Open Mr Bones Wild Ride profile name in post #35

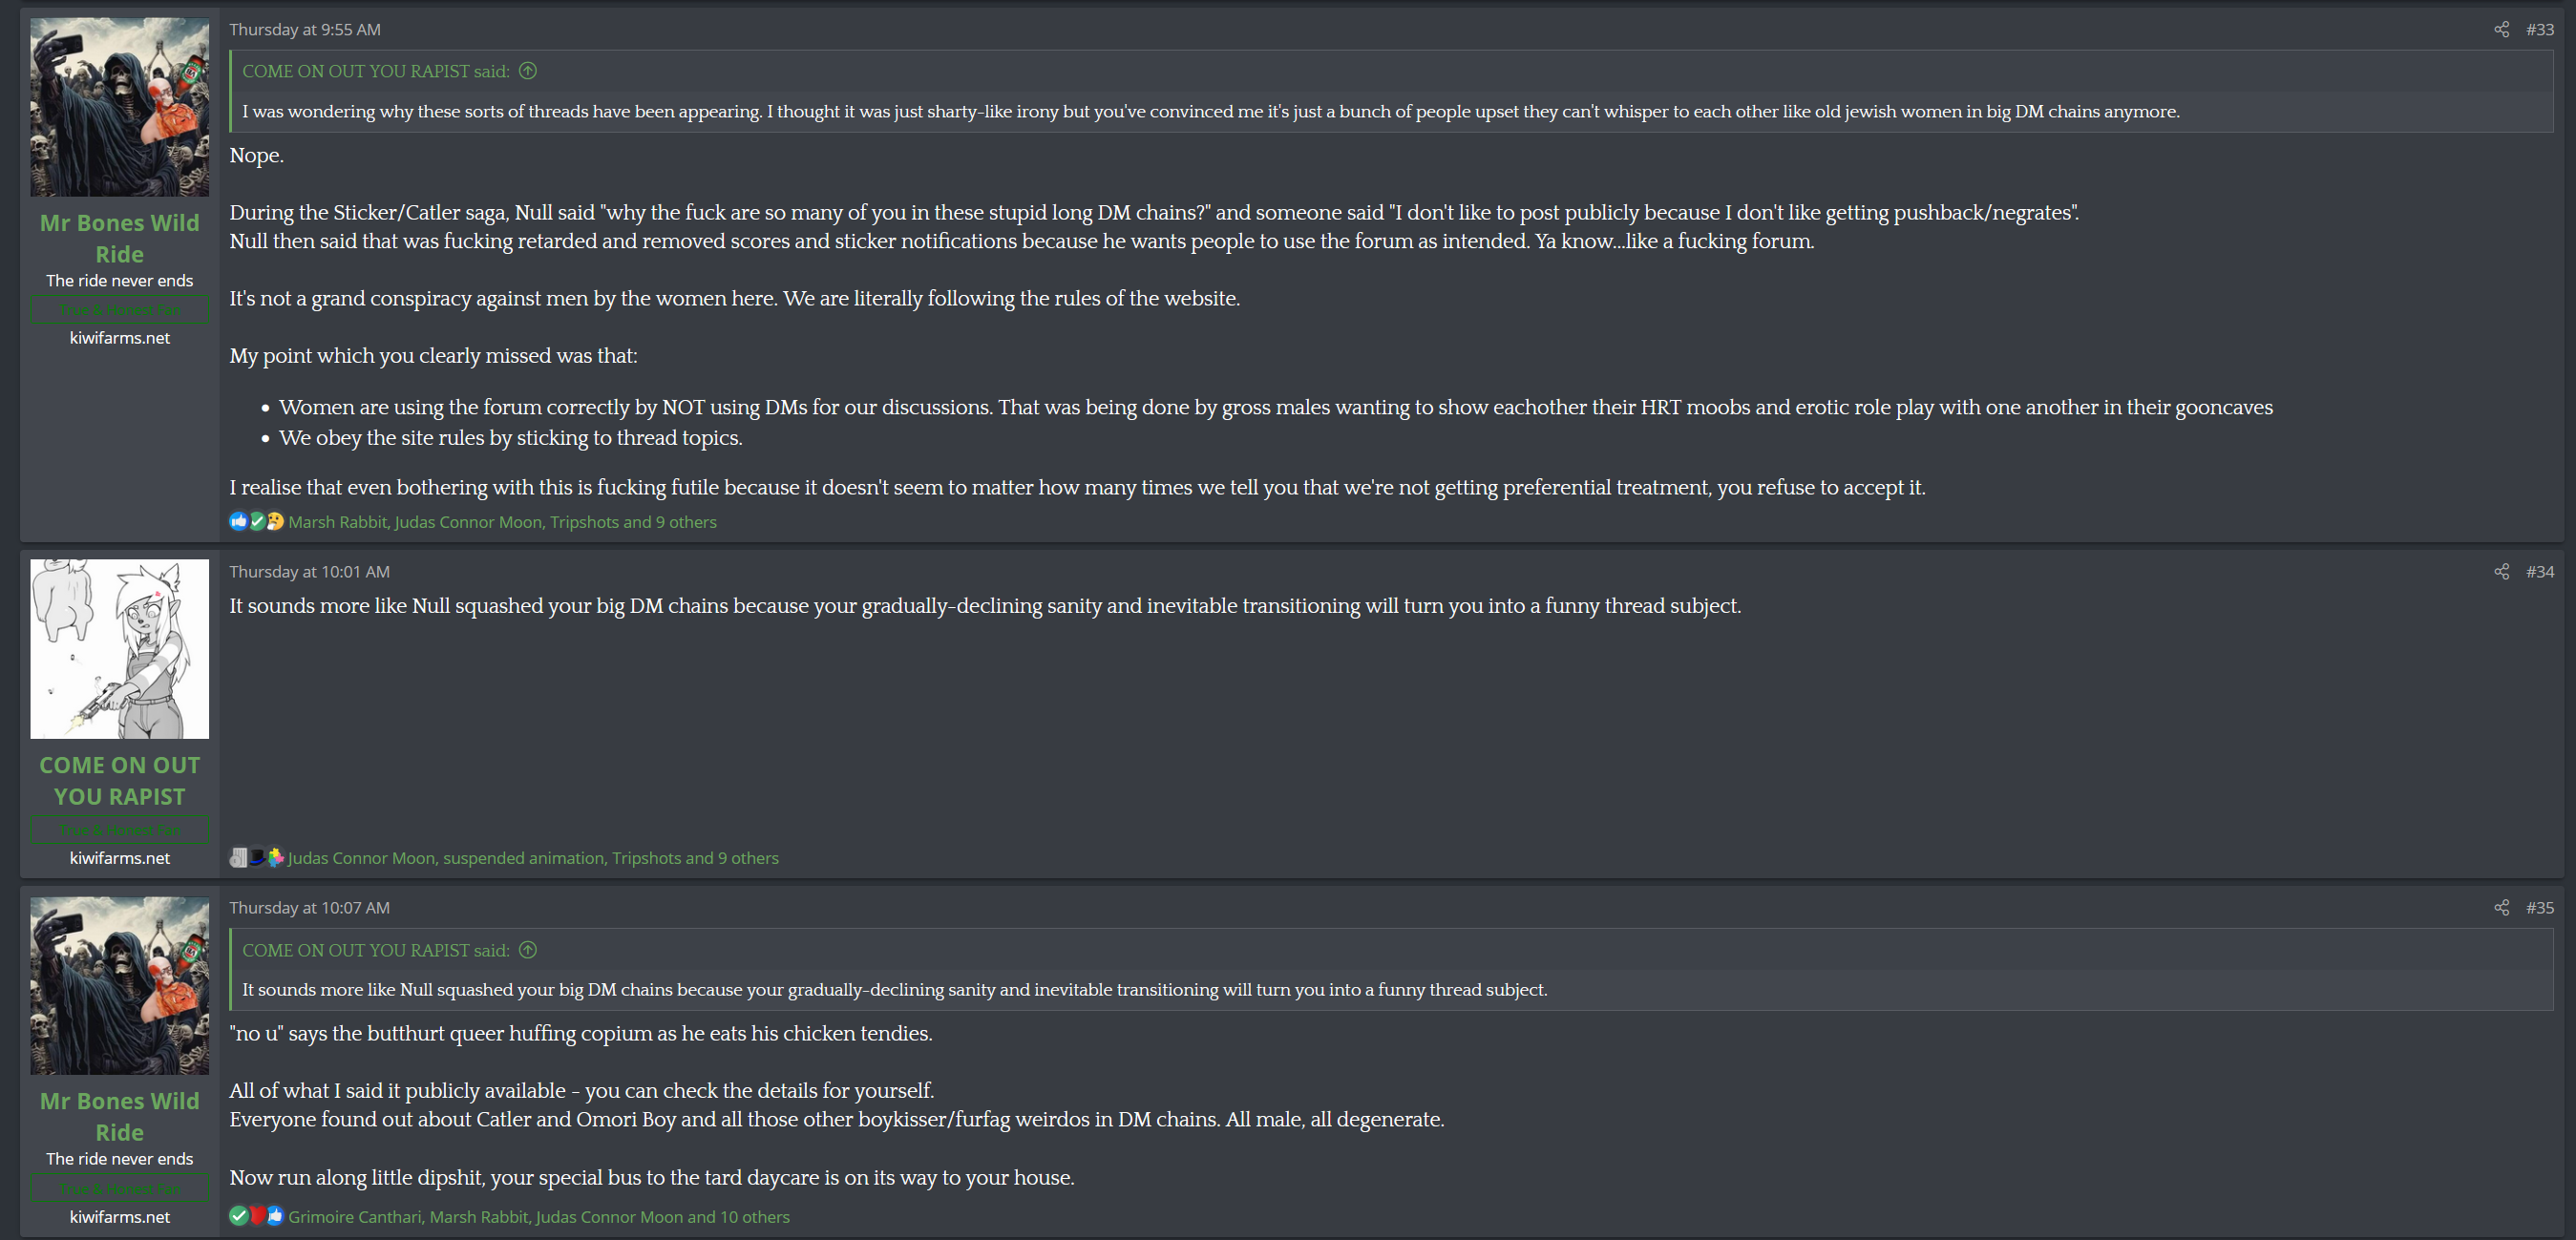click(119, 1116)
